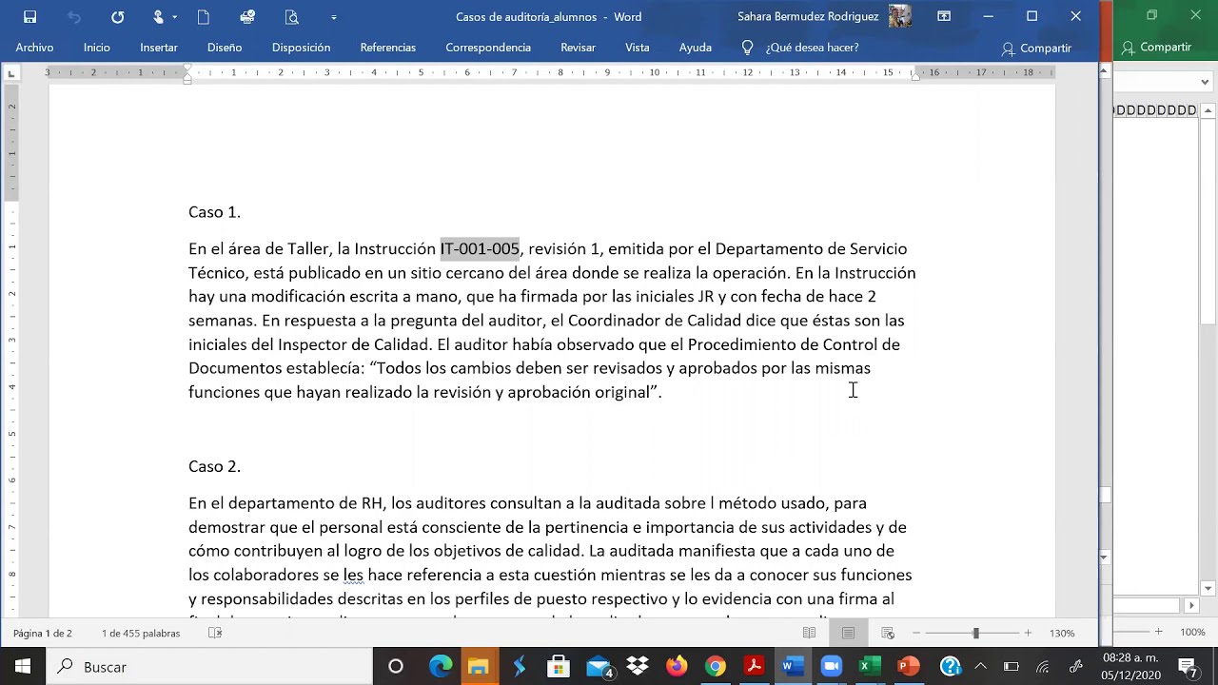Viewport: 1218px width, 685px height.
Task: Click the Repeat/Redo circular arrow icon
Action: tap(117, 17)
